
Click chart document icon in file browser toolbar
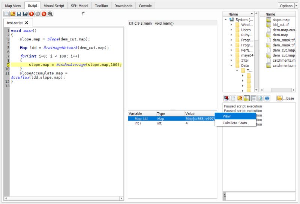coord(260,98)
